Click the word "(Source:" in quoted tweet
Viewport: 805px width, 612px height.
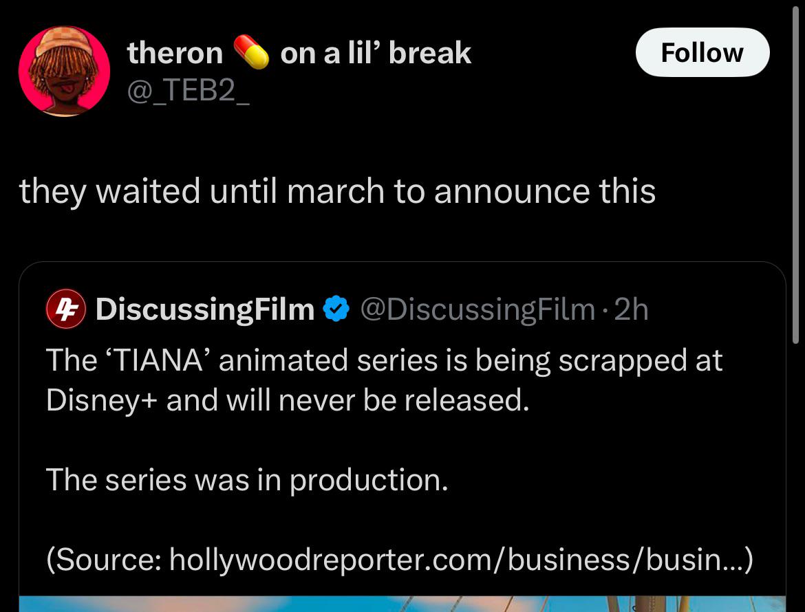pyautogui.click(x=103, y=560)
